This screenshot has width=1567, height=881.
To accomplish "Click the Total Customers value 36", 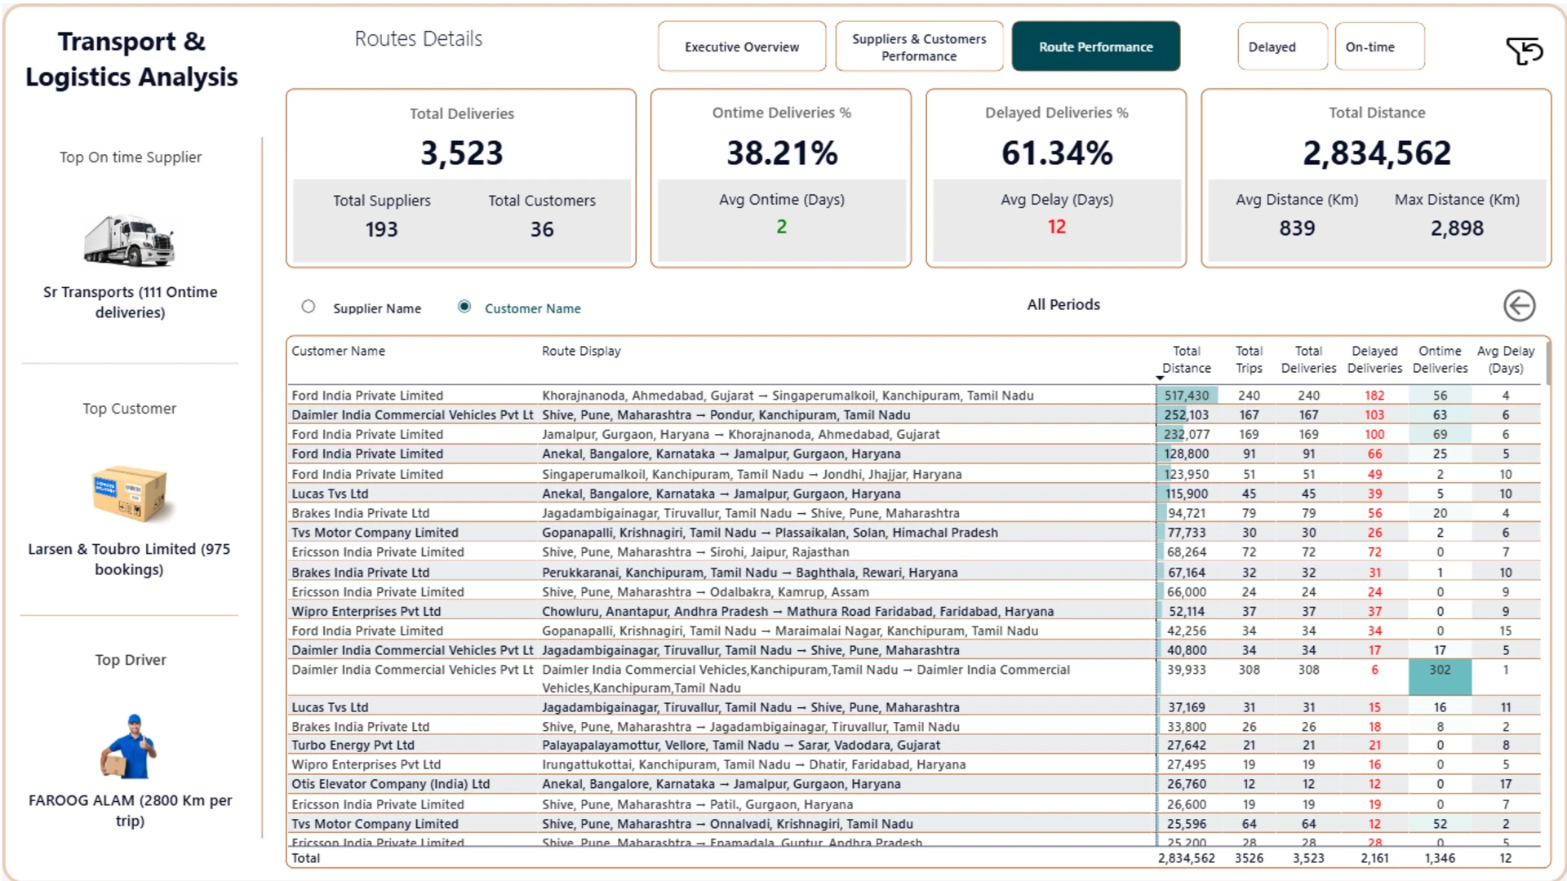I will point(542,229).
